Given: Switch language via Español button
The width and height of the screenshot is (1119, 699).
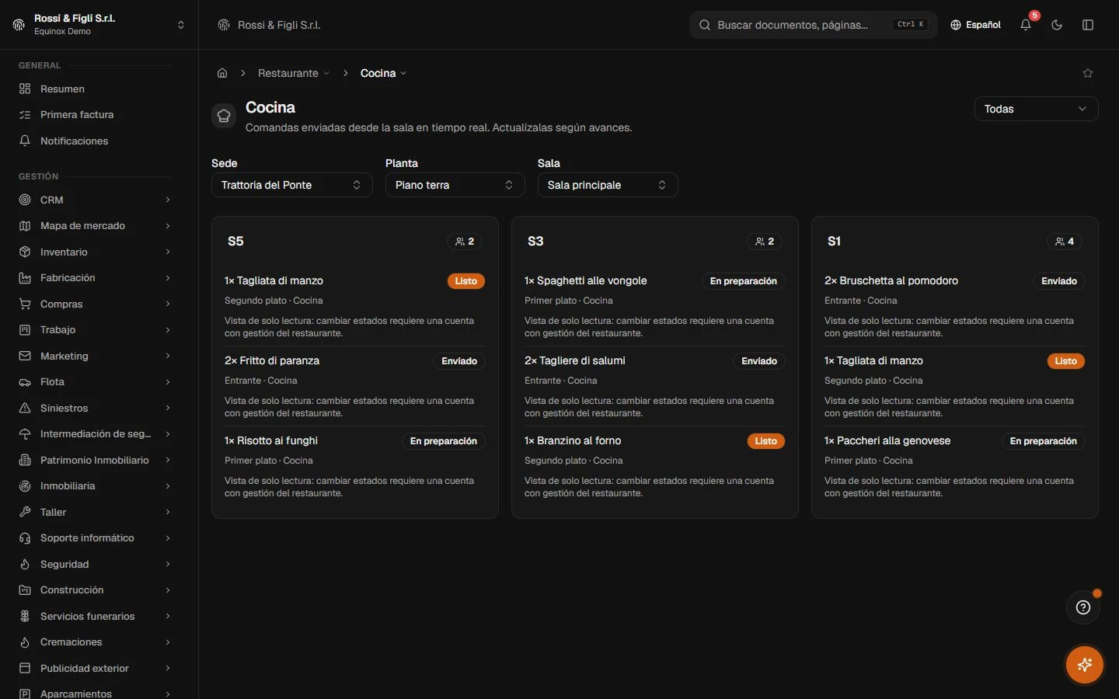Looking at the screenshot, I should tap(975, 25).
